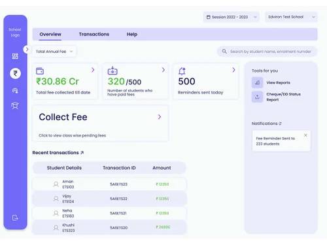327x245 pixels.
Task: Select student Neha ETS183
Action: pyautogui.click(x=68, y=213)
